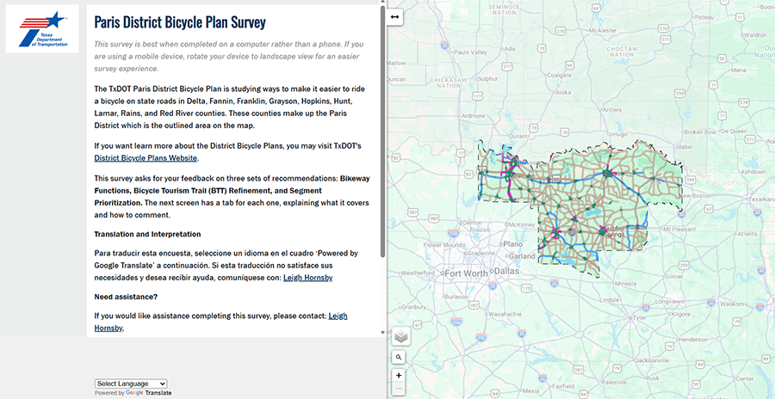This screenshot has height=399, width=775.
Task: Open the District Bicycle Plans Website link
Action: (146, 158)
